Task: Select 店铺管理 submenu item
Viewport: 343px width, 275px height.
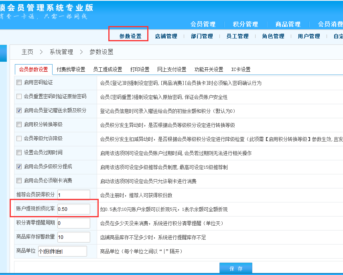Action: pyautogui.click(x=166, y=36)
